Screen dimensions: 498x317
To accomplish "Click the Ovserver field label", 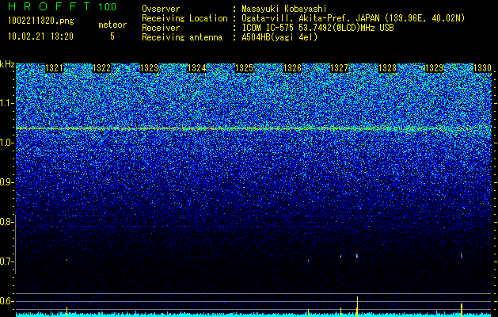I will pos(161,9).
